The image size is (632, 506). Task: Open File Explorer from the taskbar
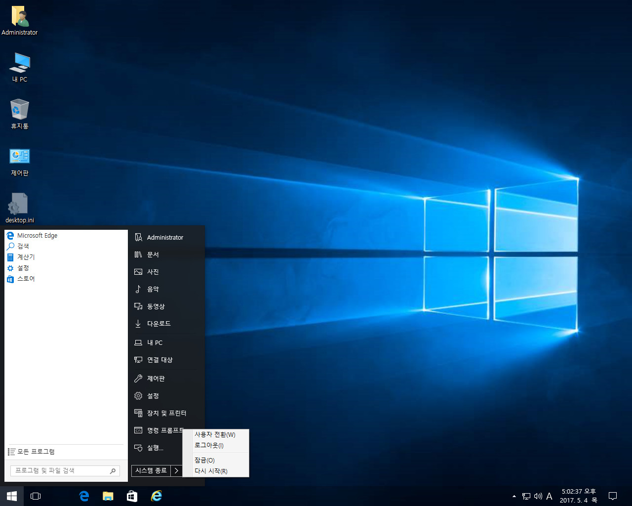[108, 496]
